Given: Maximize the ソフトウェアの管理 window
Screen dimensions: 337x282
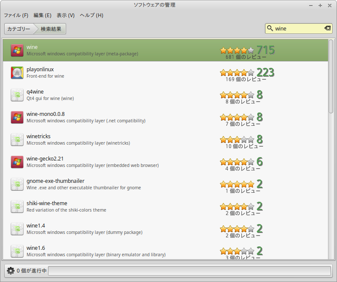Looking at the screenshot, I should point(320,6).
